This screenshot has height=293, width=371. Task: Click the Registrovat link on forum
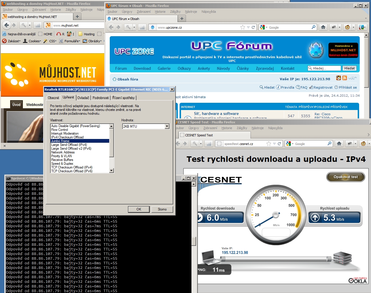tap(321, 87)
